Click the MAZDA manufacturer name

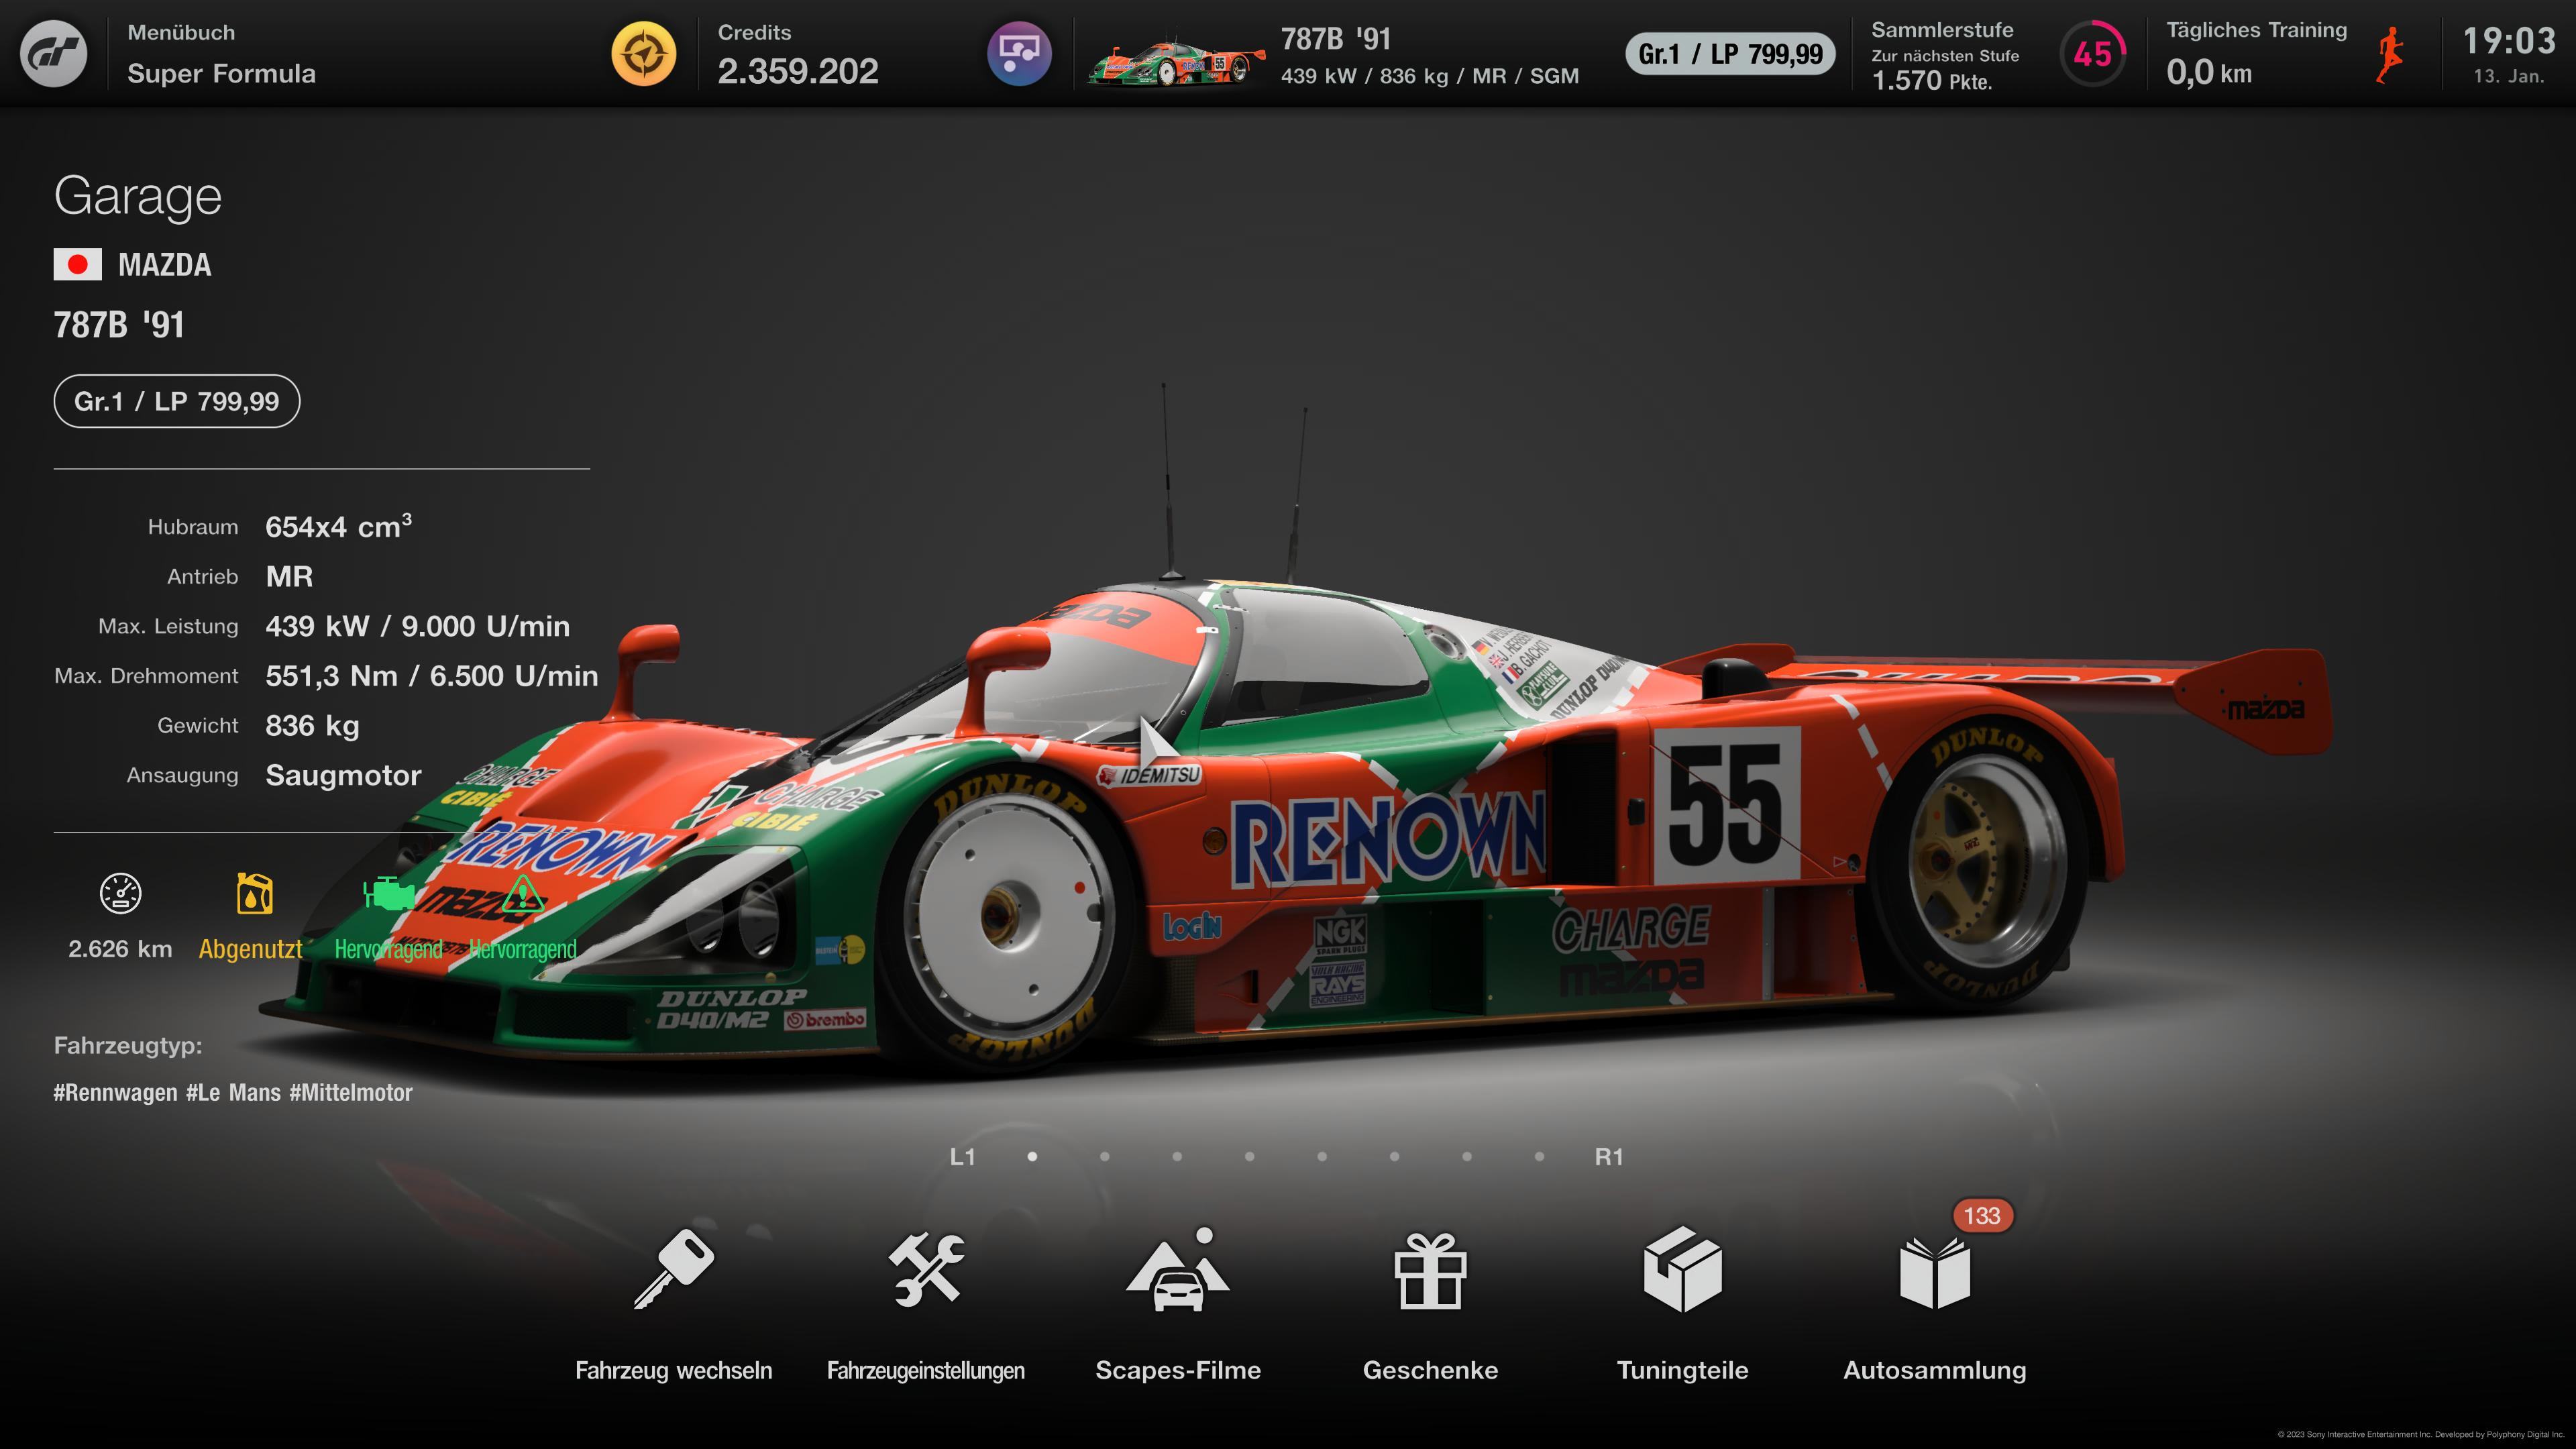point(165,265)
